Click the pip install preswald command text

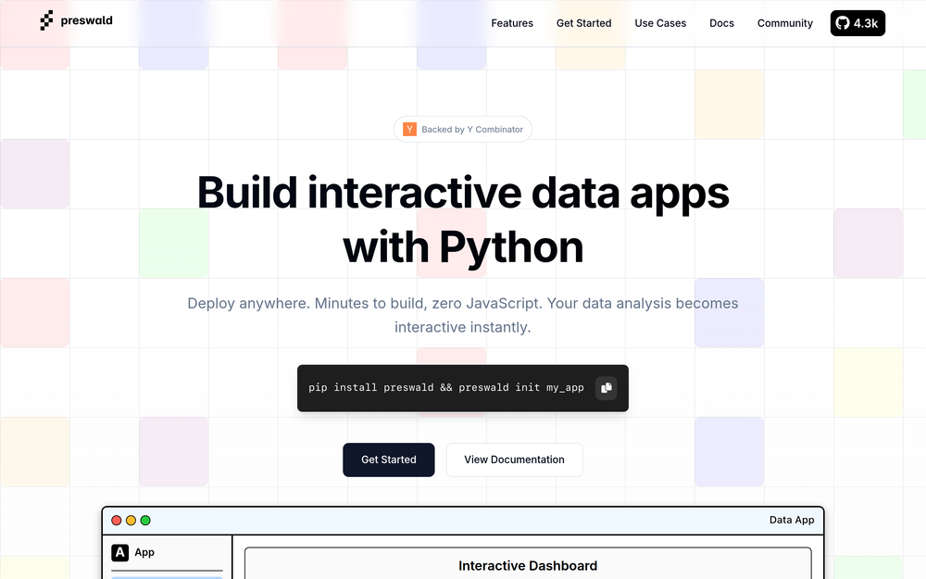click(x=446, y=387)
